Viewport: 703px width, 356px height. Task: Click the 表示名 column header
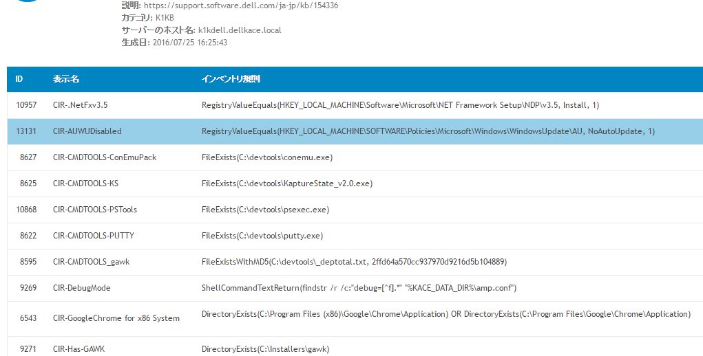pyautogui.click(x=66, y=79)
